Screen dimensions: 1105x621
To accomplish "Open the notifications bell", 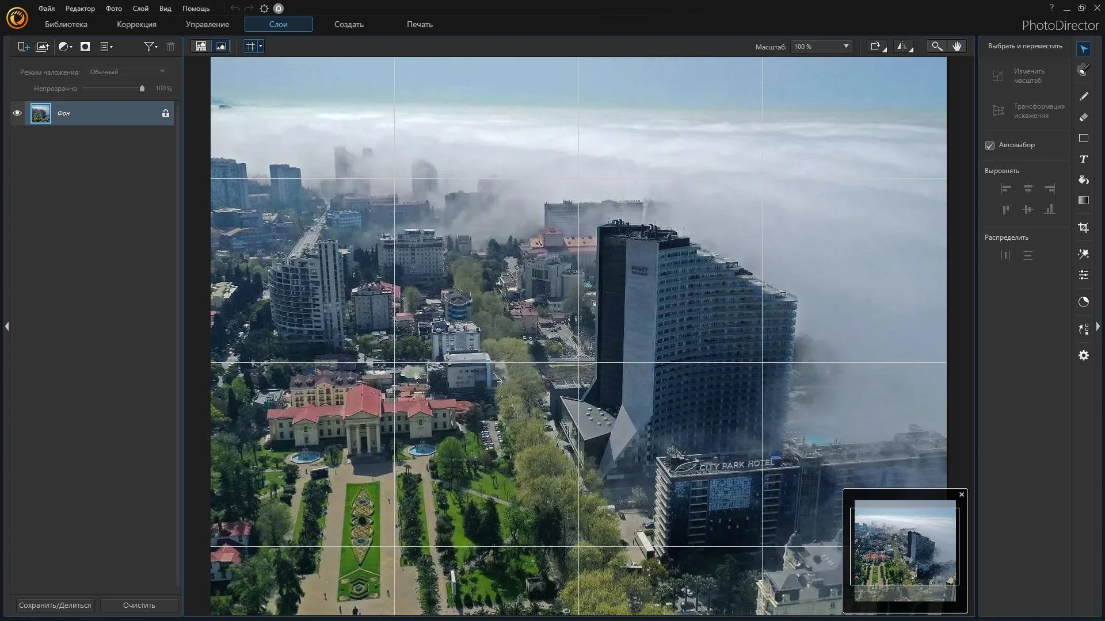I will pyautogui.click(x=279, y=9).
